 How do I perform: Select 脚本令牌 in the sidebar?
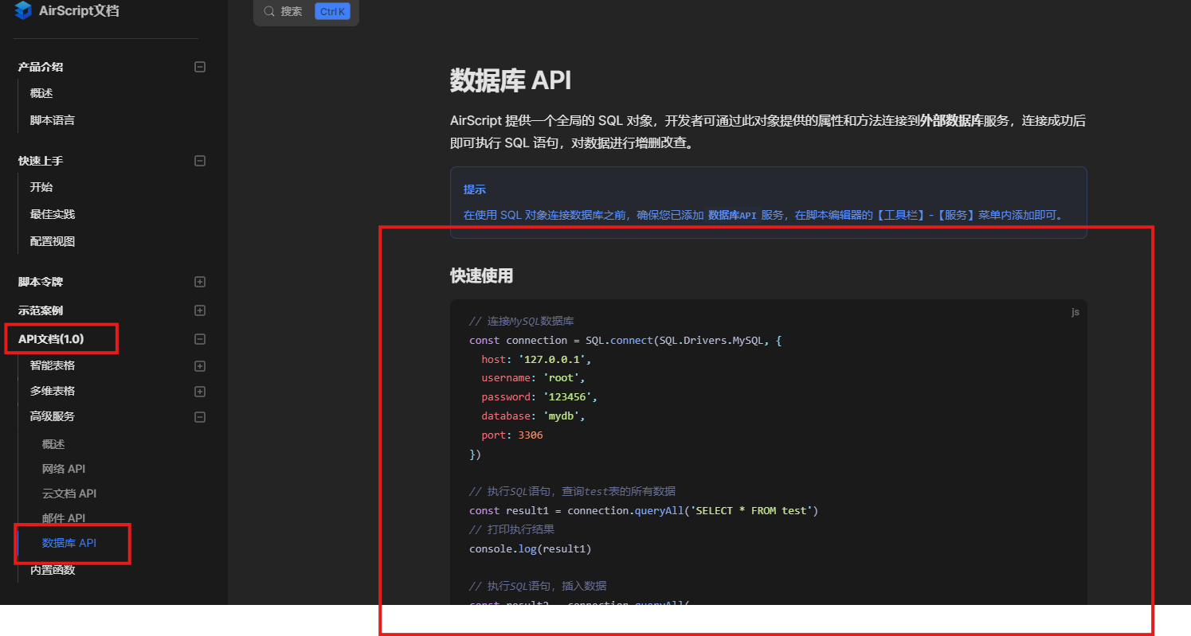(41, 282)
